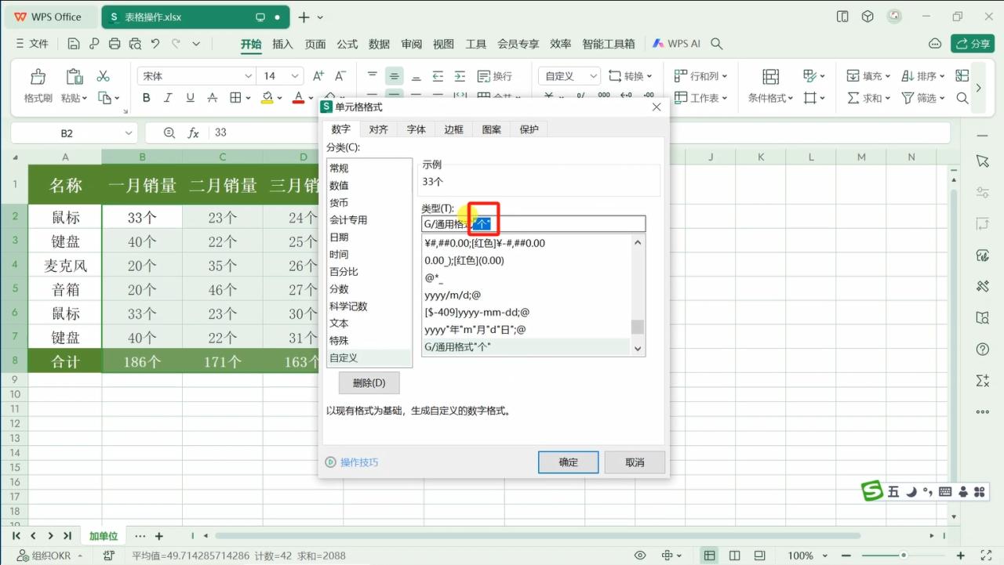
Task: Click the zoom magnifier in formula bar
Action: 169,133
